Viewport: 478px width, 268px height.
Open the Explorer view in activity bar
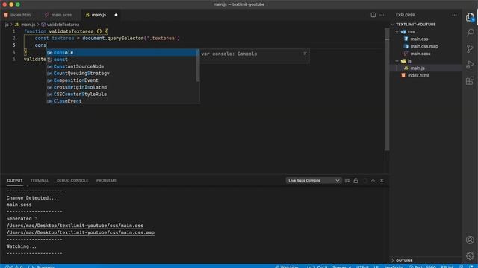(470, 17)
